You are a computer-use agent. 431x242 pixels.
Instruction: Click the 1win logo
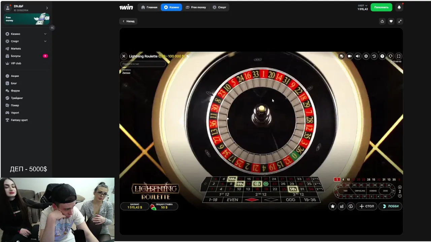(x=126, y=7)
